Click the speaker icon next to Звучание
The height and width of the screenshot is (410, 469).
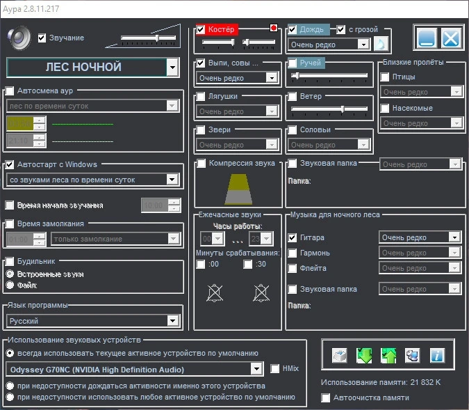[19, 38]
